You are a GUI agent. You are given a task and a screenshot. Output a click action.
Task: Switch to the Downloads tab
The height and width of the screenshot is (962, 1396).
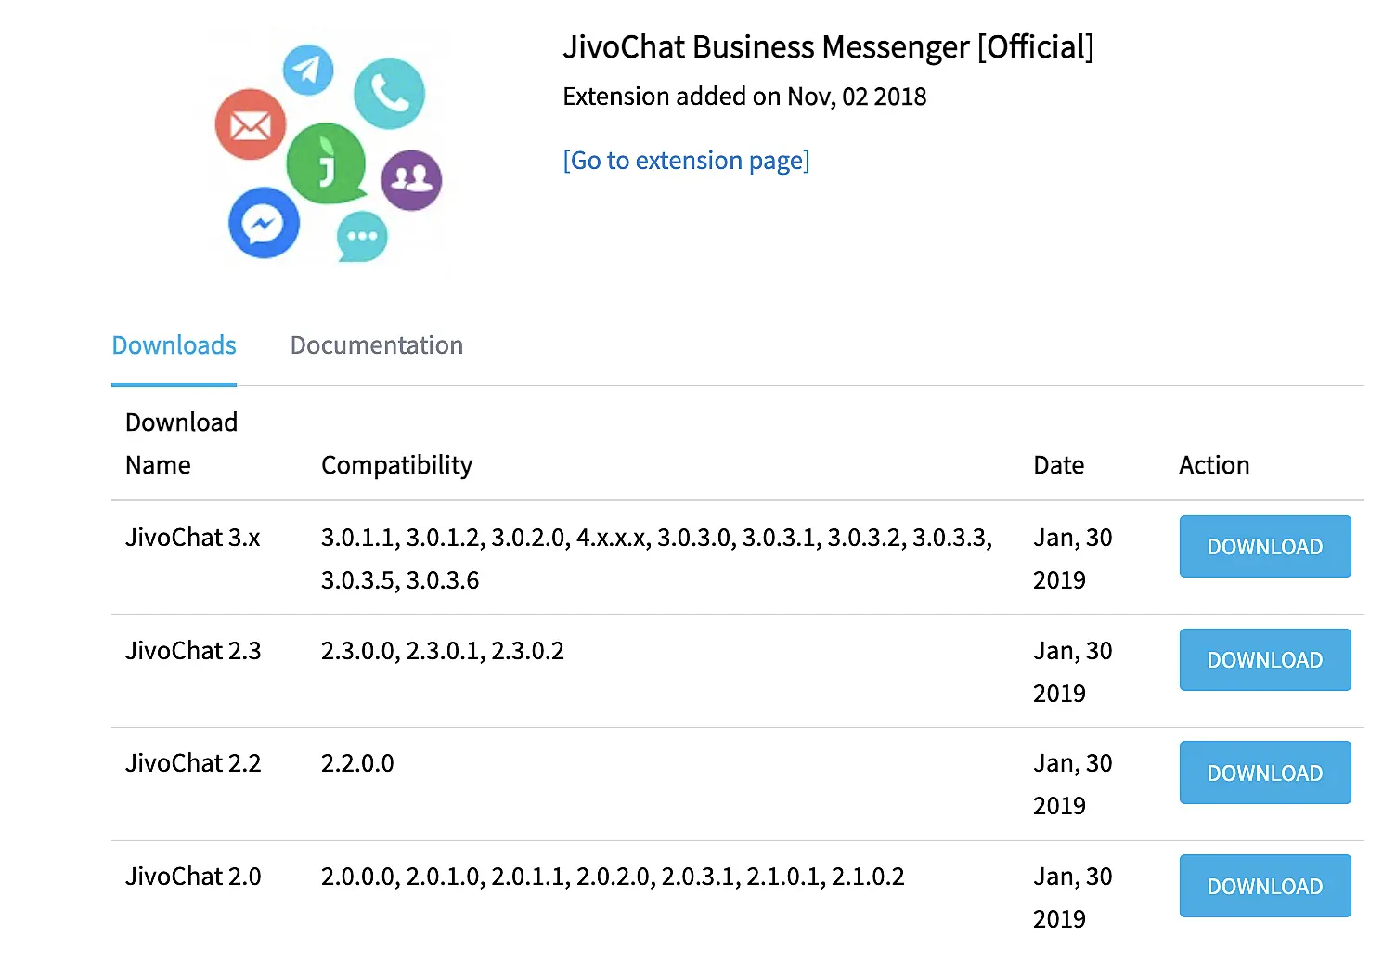point(174,345)
